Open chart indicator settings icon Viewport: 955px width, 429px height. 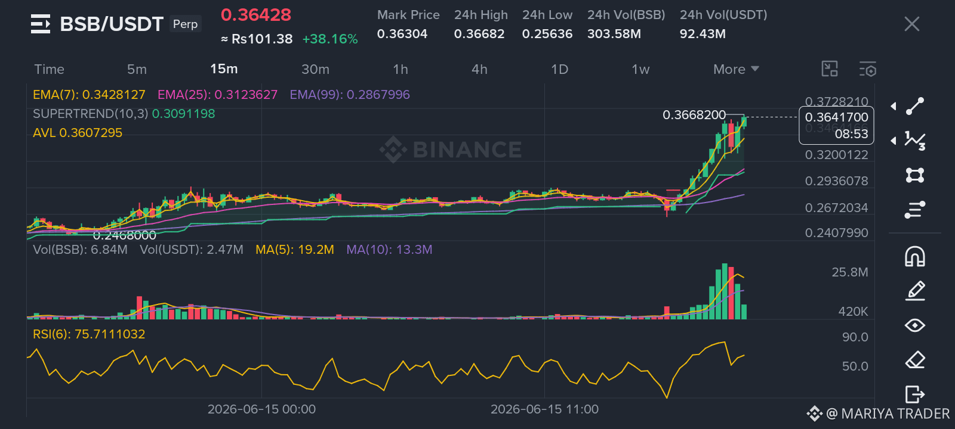pyautogui.click(x=868, y=69)
